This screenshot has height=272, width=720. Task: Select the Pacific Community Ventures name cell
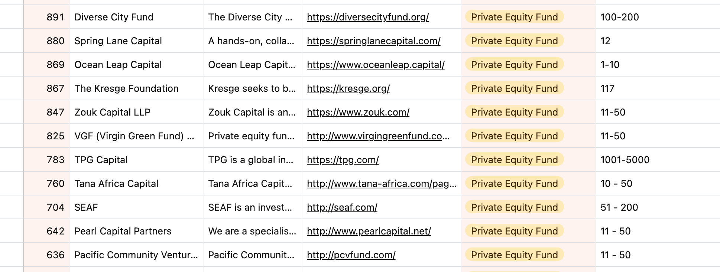click(x=136, y=255)
